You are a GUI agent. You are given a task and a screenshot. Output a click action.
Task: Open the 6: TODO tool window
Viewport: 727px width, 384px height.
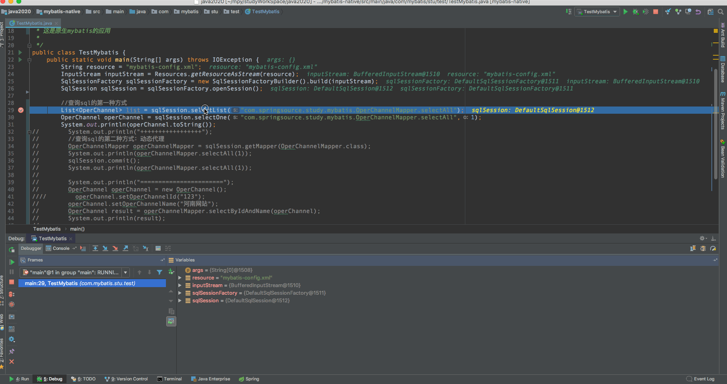point(83,379)
